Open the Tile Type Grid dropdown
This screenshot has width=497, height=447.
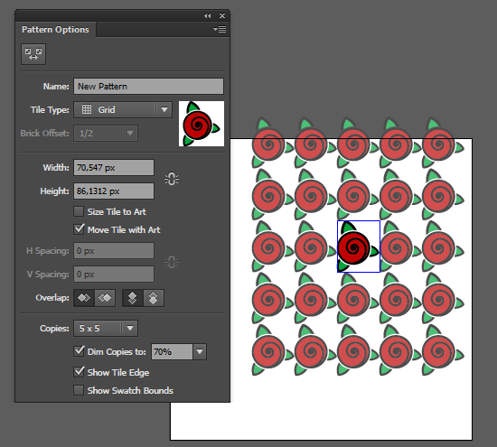123,110
